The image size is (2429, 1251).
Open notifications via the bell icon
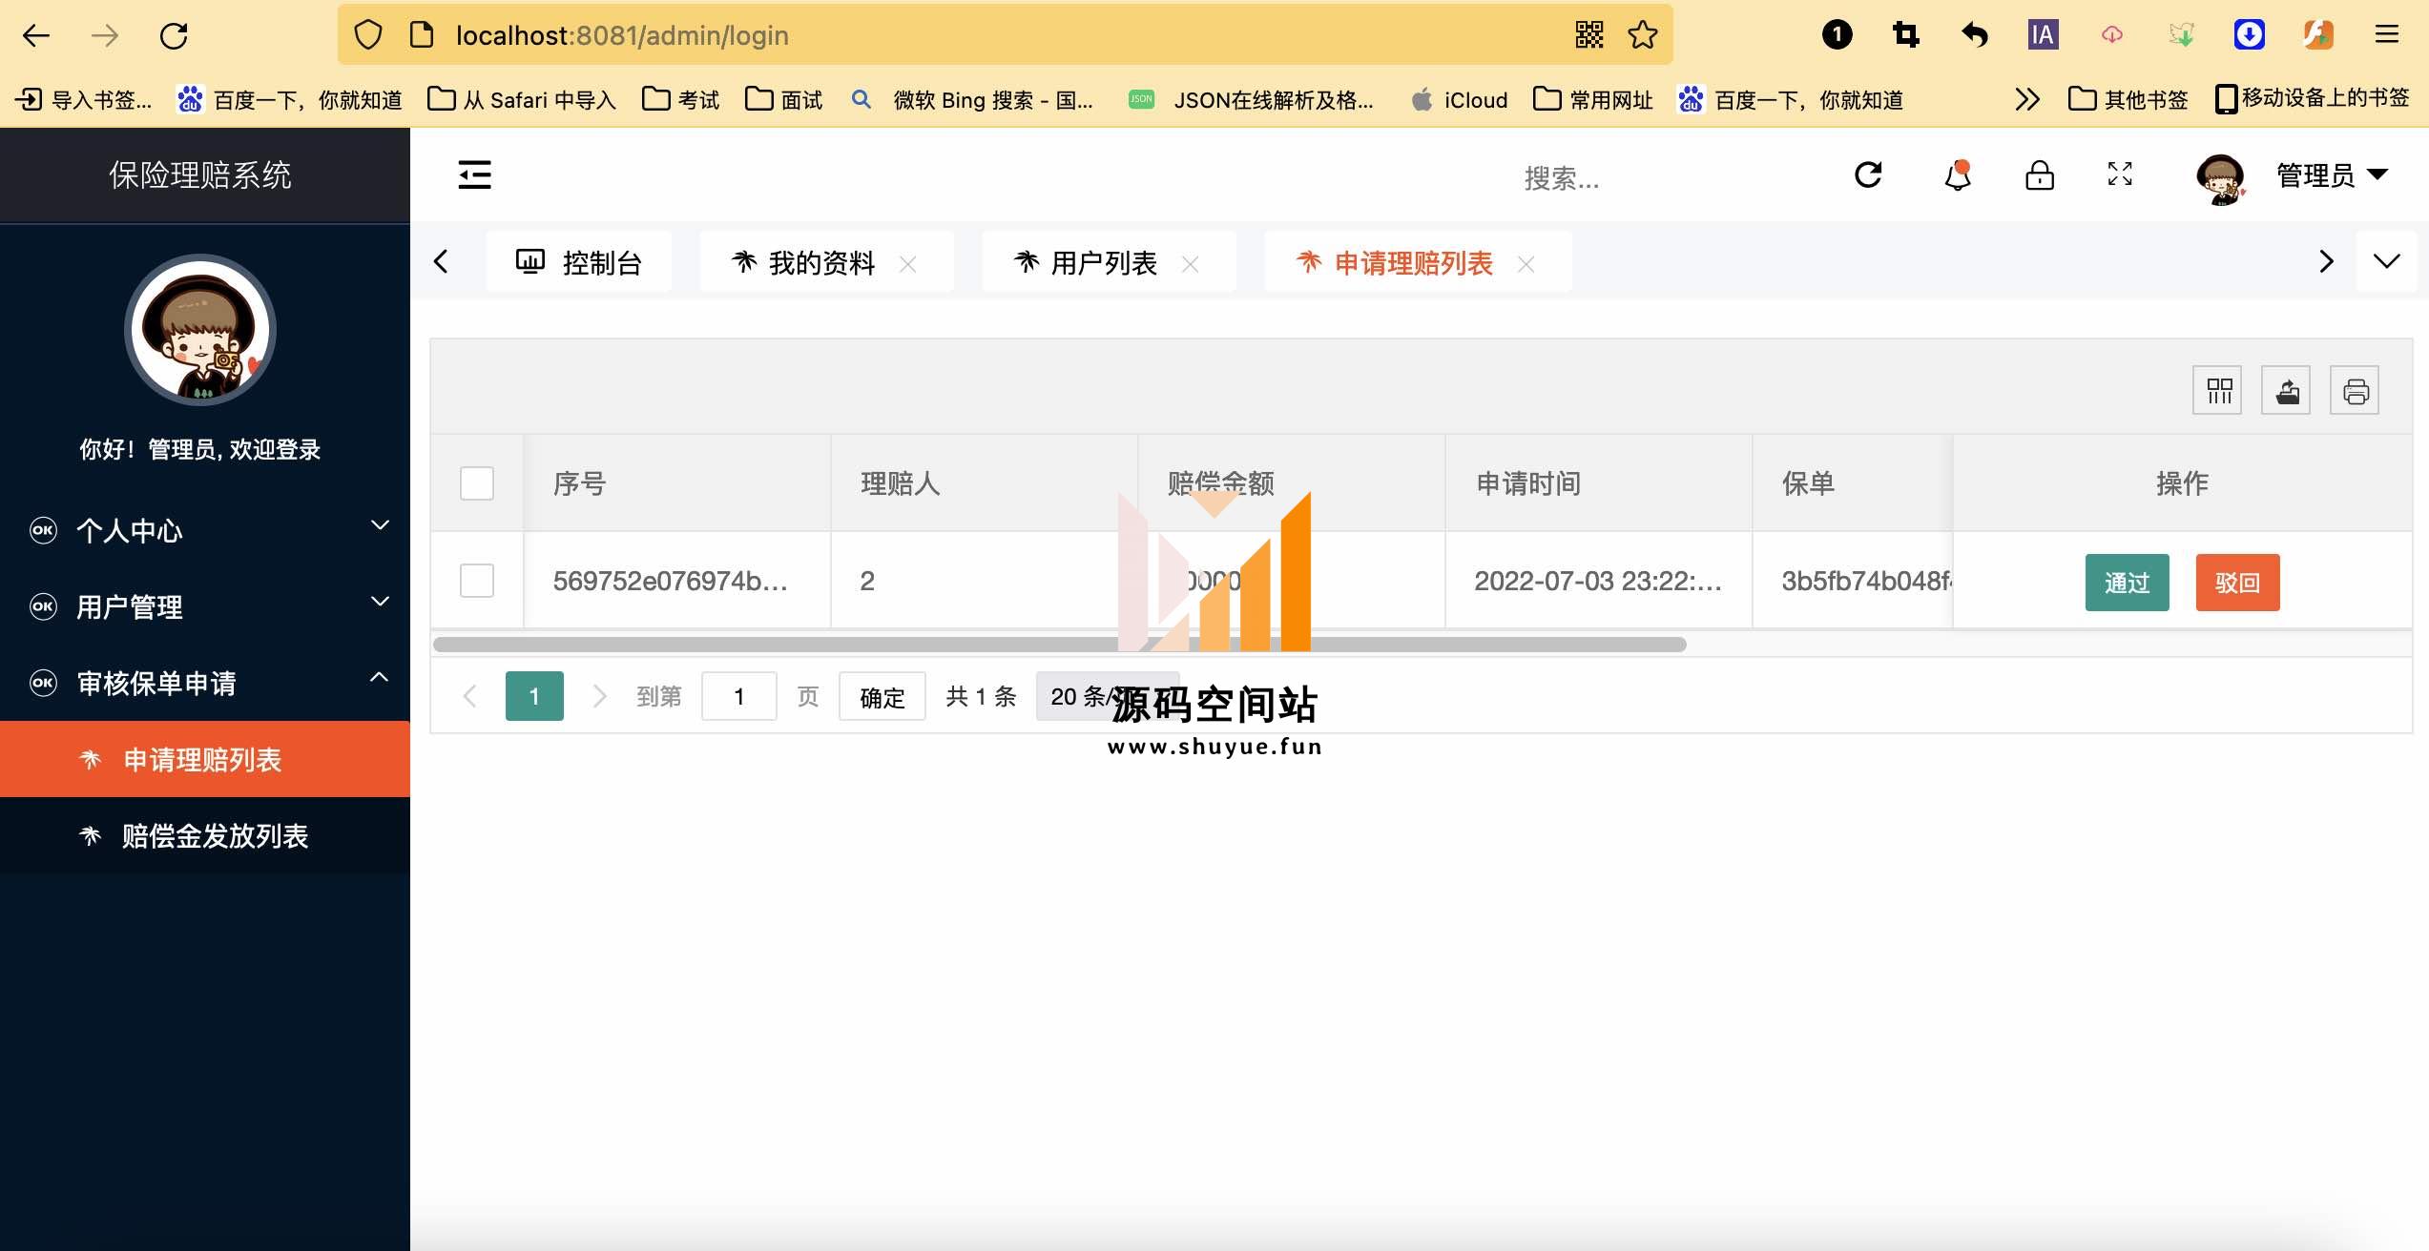point(1958,175)
